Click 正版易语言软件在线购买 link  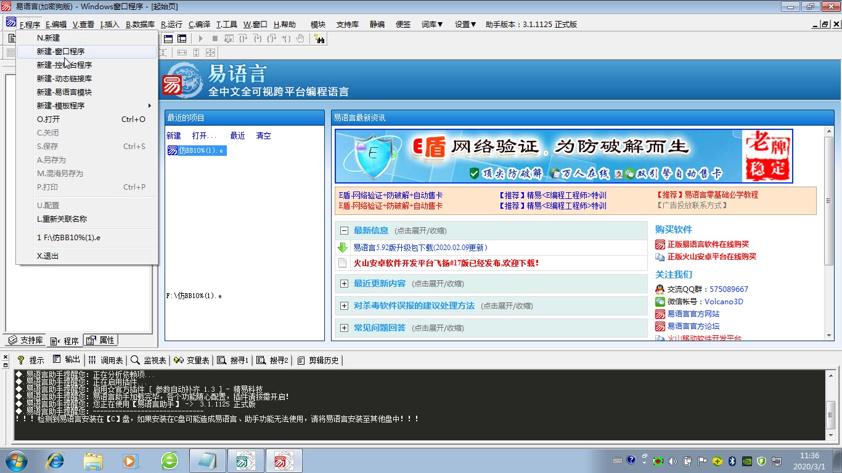(x=708, y=245)
